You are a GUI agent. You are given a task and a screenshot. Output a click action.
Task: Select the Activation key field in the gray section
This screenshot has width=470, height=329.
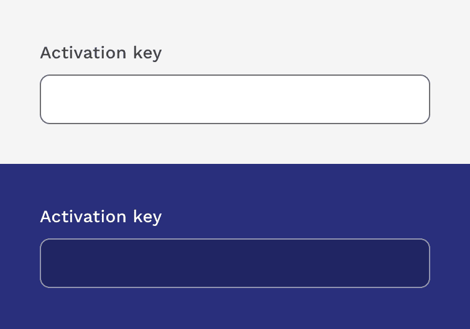coord(235,99)
